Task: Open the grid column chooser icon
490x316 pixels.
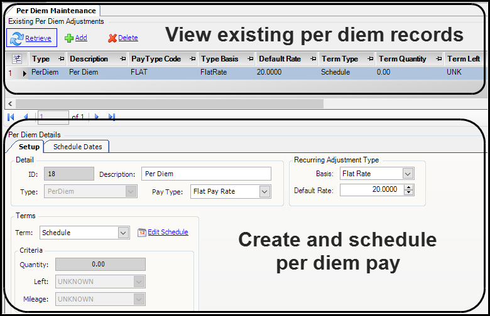Action: click(x=17, y=59)
